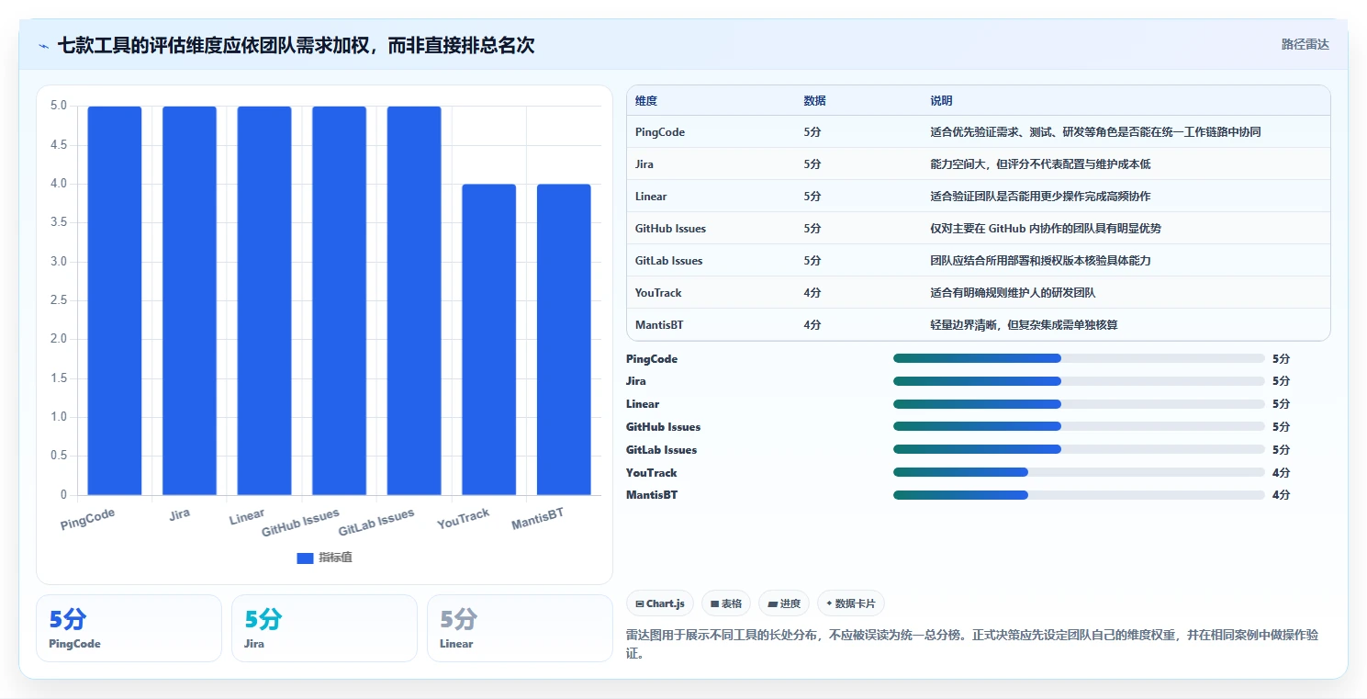
Task: Select the PingCode bar in the chart
Action: tap(115, 300)
